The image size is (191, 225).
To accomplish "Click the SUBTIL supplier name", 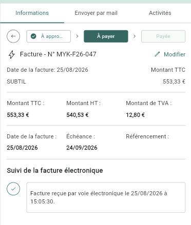I will [x=16, y=81].
